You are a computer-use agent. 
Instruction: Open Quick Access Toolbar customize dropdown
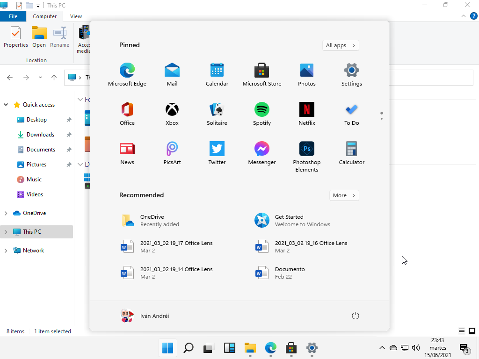click(38, 6)
